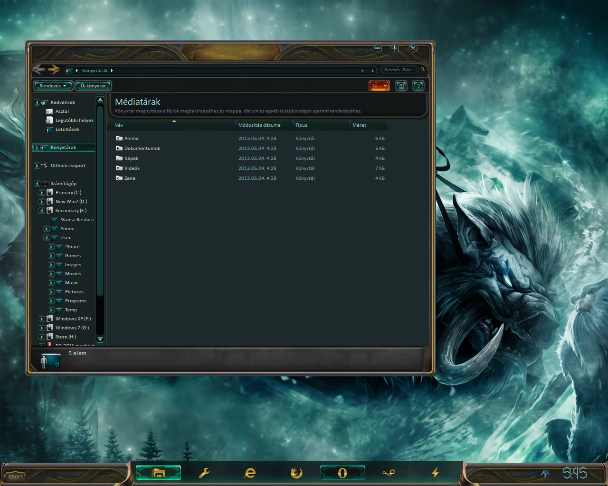Select the !Sansa Restore folder
The width and height of the screenshot is (608, 486).
77,220
